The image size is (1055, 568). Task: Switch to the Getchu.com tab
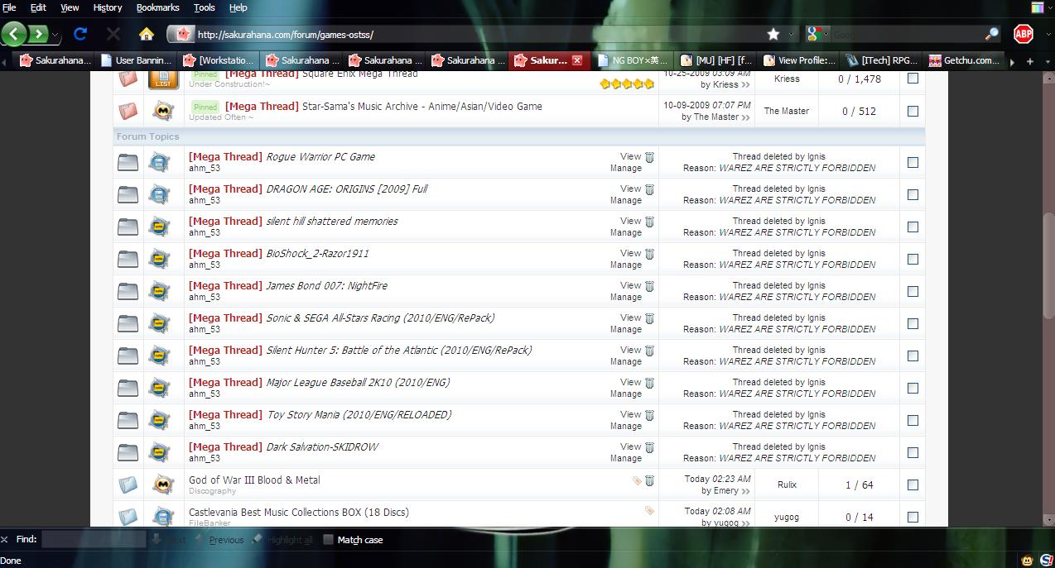coord(965,60)
